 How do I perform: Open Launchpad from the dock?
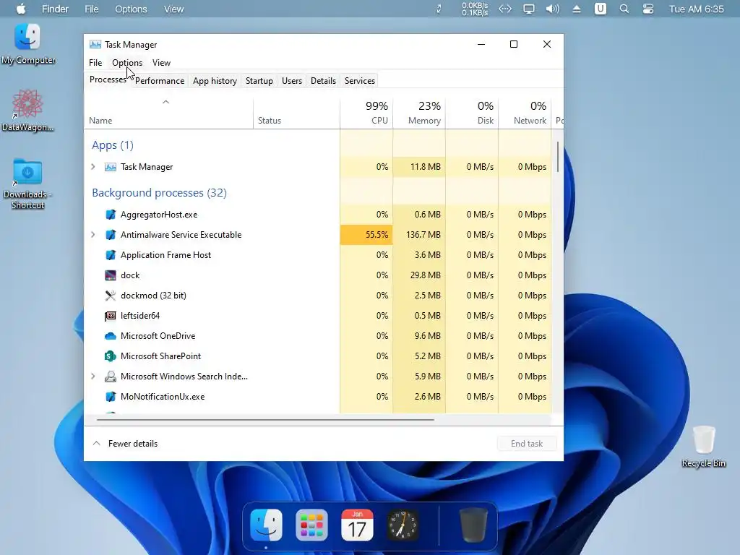tap(311, 525)
